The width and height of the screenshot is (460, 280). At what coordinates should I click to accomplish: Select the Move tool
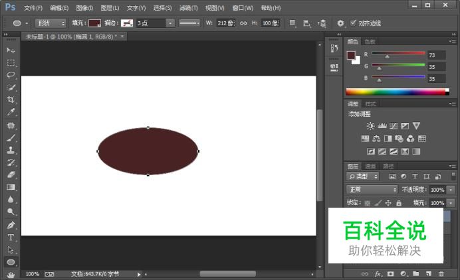(11, 50)
